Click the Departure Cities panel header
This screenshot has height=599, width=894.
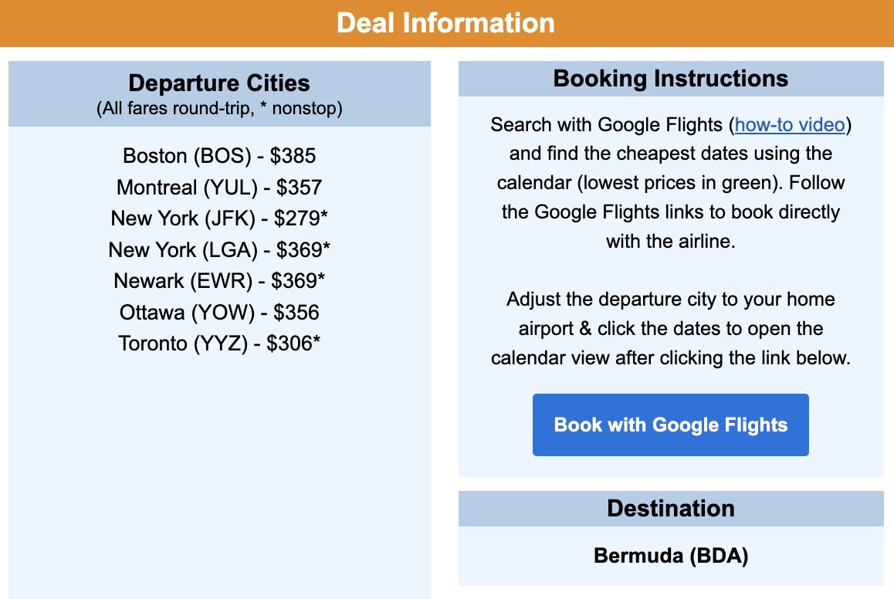point(218,83)
